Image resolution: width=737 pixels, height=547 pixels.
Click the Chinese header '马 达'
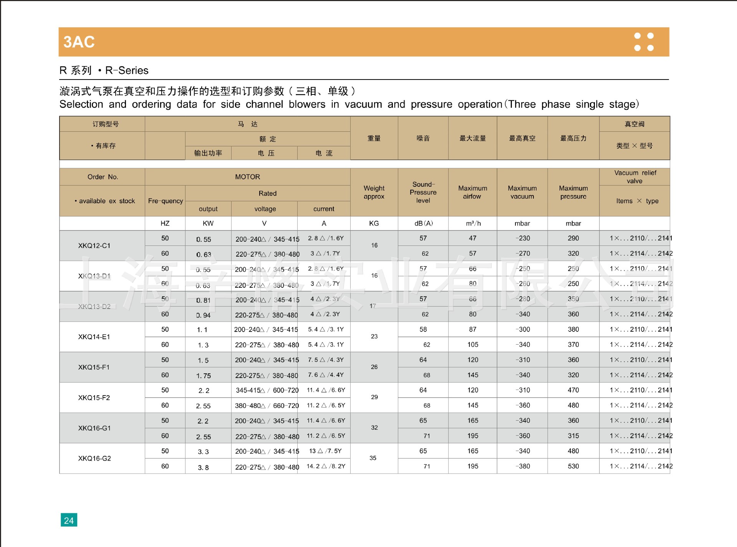point(248,124)
